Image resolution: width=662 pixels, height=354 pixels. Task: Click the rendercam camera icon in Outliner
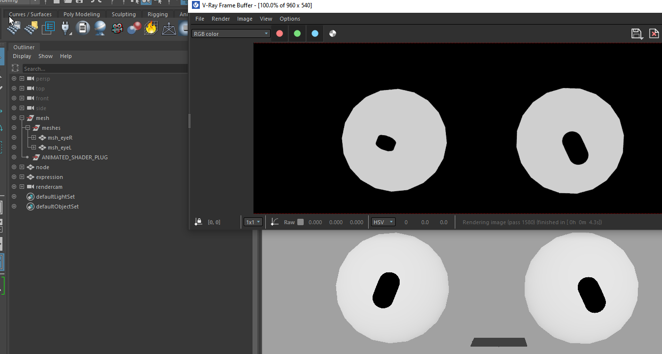[31, 187]
